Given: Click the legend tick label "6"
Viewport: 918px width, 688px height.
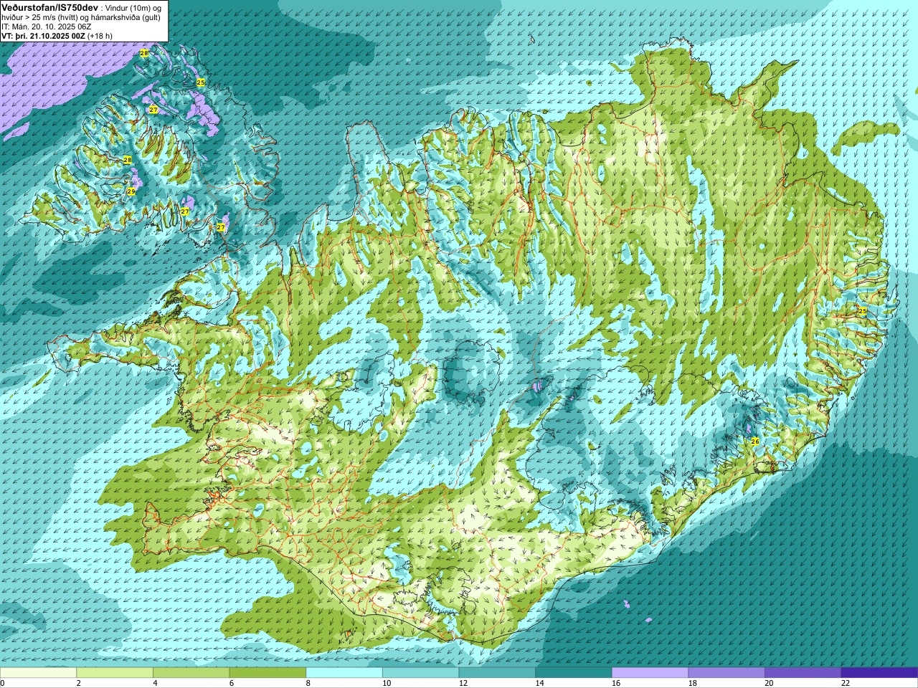Looking at the screenshot, I should [232, 683].
